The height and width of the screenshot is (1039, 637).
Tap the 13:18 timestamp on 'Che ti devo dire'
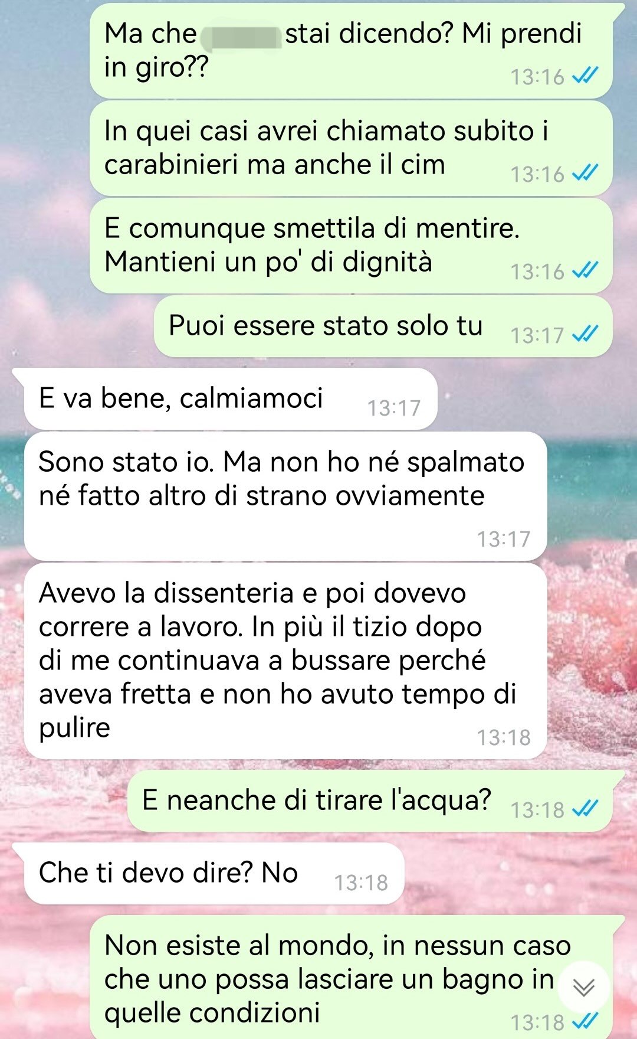[361, 883]
